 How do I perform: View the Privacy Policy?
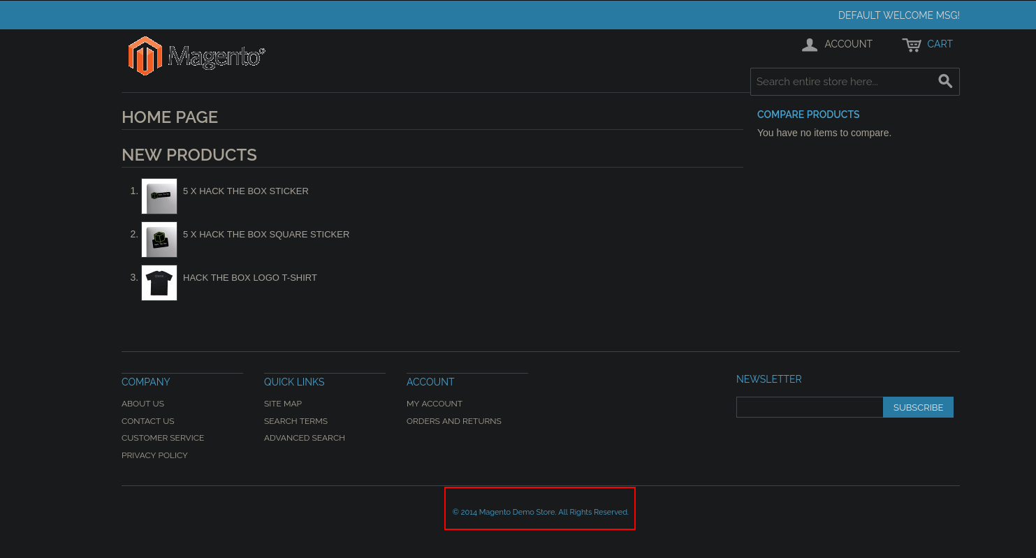point(154,455)
